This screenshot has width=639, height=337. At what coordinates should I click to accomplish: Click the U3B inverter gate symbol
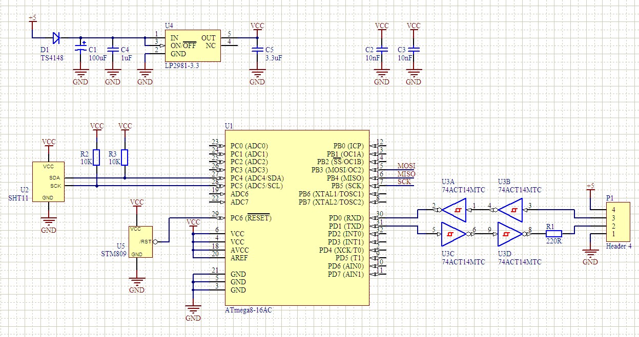[510, 210]
